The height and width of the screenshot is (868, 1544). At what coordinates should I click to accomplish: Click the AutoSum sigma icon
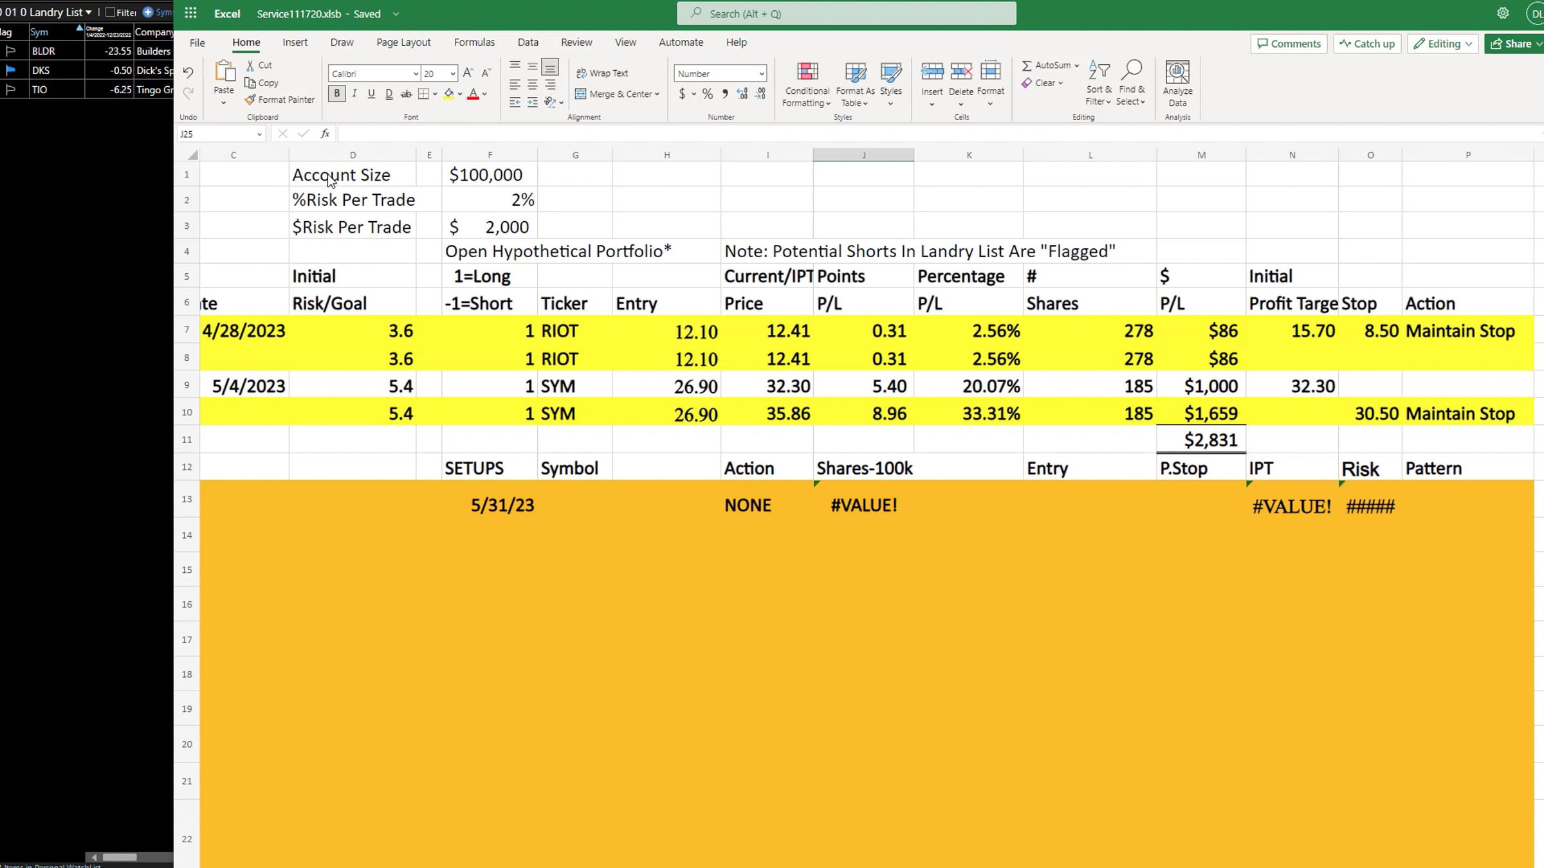point(1027,66)
